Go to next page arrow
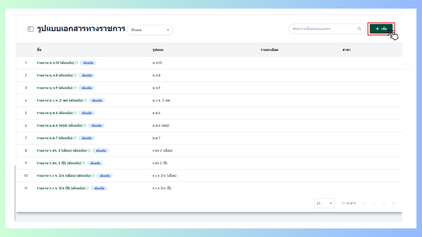The width and height of the screenshot is (422, 237). tap(384, 204)
